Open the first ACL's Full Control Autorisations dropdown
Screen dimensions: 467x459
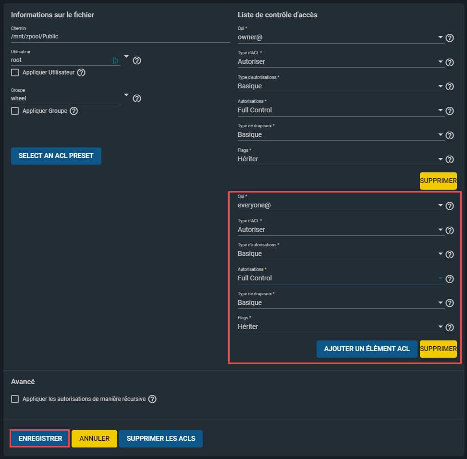pos(341,110)
